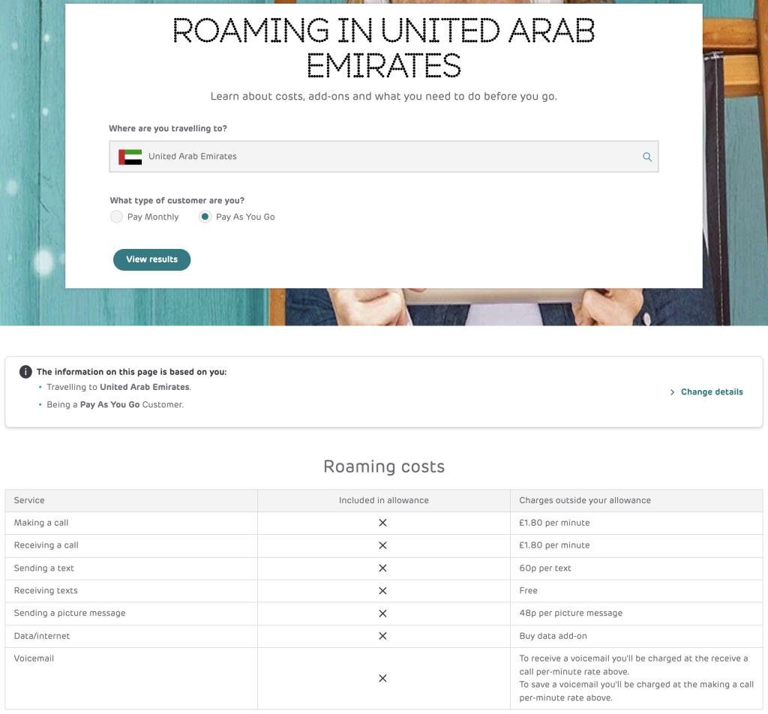The width and height of the screenshot is (768, 714).
Task: Click the 'Included in allowance' column header
Action: (x=384, y=500)
